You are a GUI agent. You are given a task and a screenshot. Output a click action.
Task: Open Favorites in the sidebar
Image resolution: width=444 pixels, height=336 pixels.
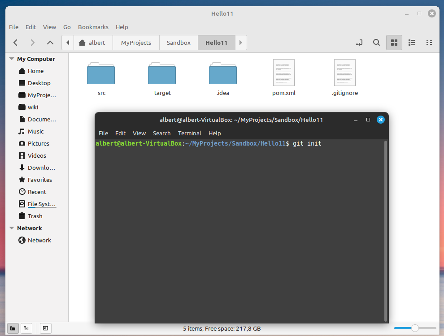[x=39, y=180]
